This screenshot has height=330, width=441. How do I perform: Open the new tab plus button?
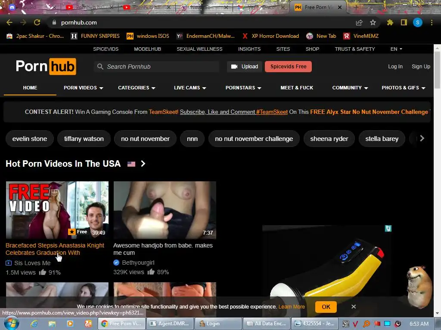pos(356,7)
